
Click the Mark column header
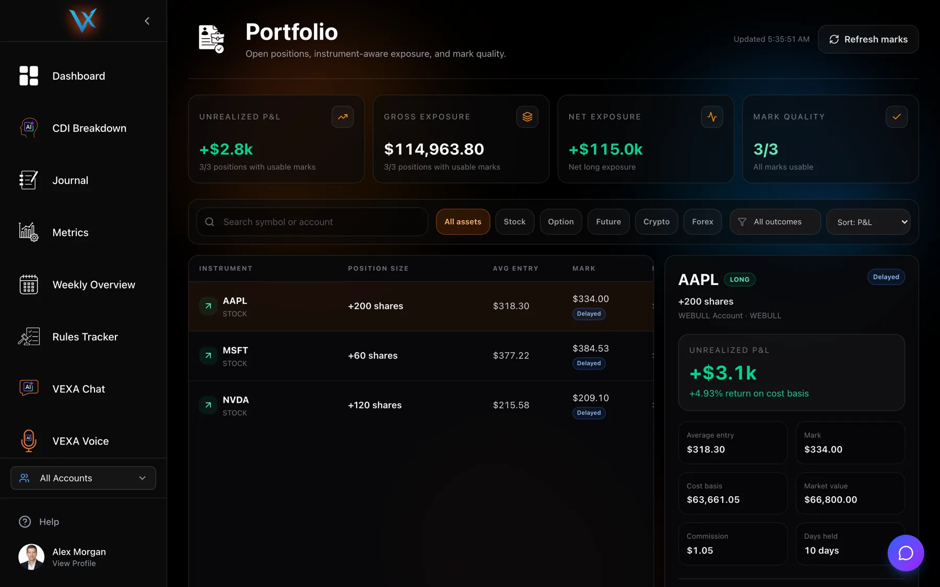pos(584,268)
